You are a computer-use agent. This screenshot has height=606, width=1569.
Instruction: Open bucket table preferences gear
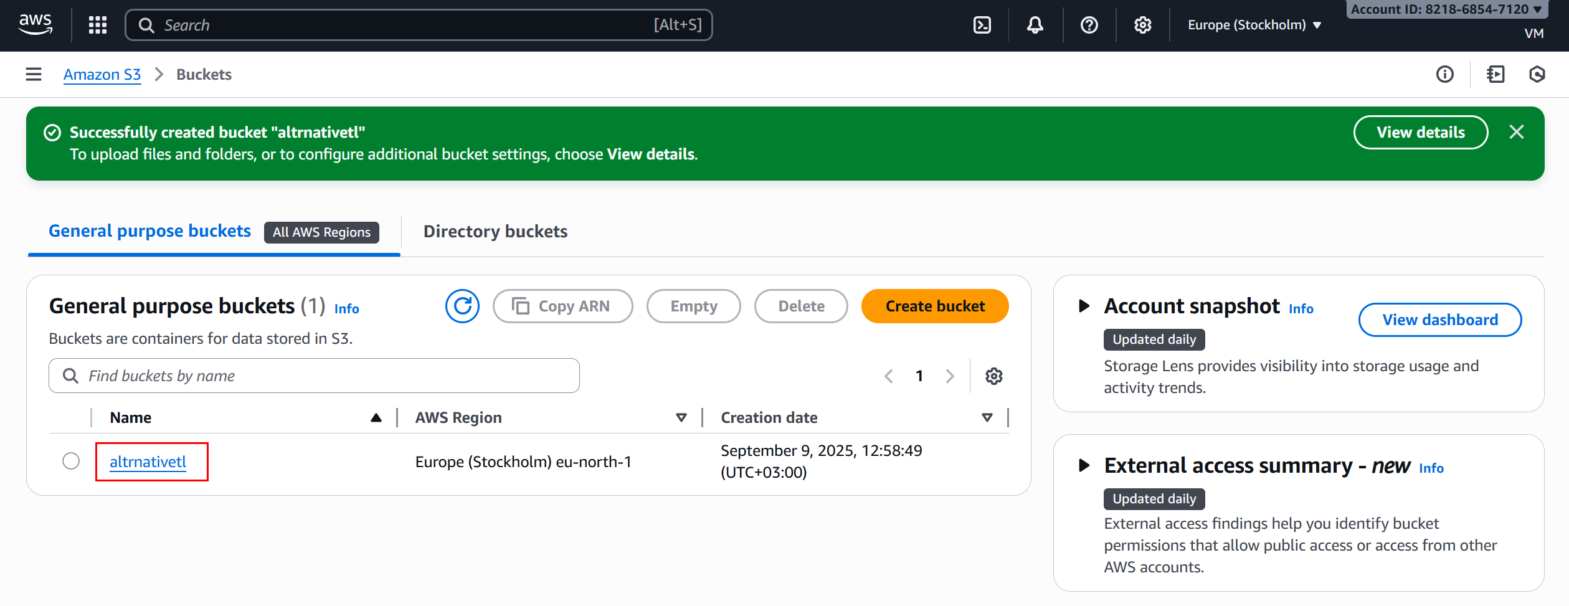(x=993, y=376)
